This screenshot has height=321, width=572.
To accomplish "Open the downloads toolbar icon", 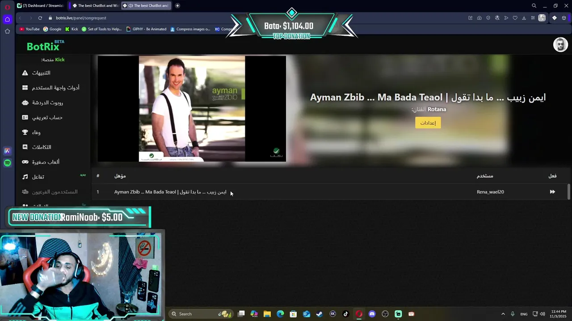I will pyautogui.click(x=524, y=18).
